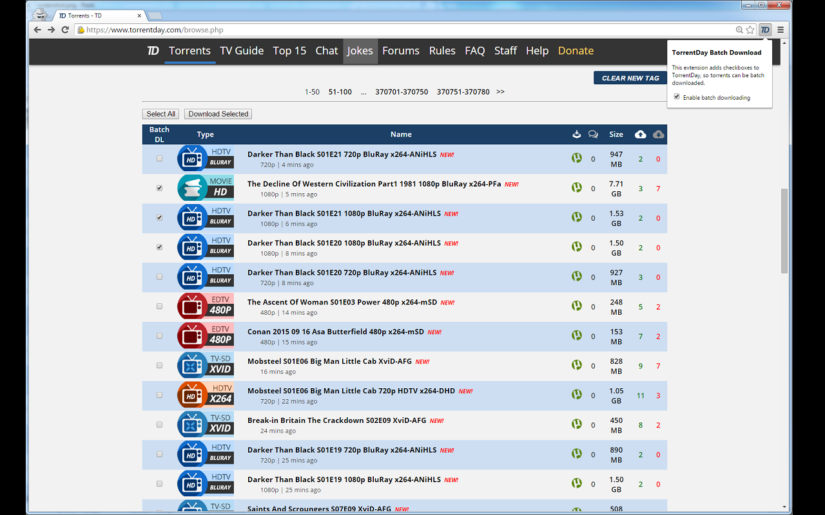Image resolution: width=825 pixels, height=515 pixels.
Task: Open the Jokes nav item
Action: coord(360,51)
